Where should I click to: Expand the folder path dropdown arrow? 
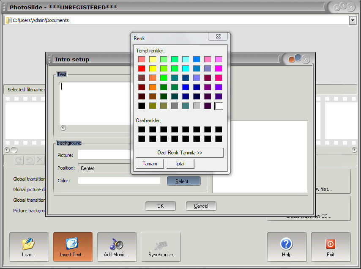(x=353, y=20)
